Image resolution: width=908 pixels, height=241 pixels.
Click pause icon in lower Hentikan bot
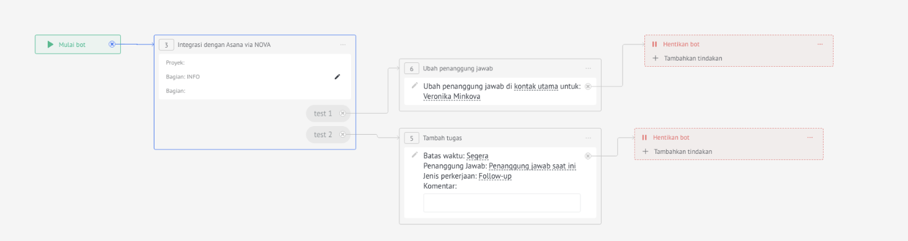(x=644, y=138)
